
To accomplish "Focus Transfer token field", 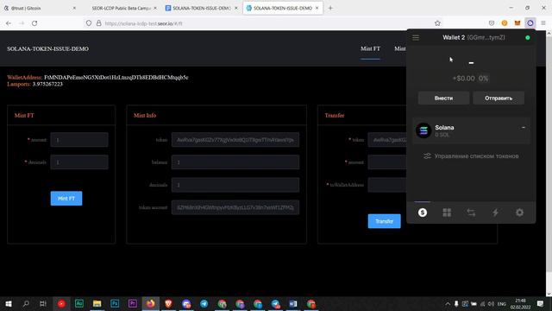I will click(x=387, y=140).
